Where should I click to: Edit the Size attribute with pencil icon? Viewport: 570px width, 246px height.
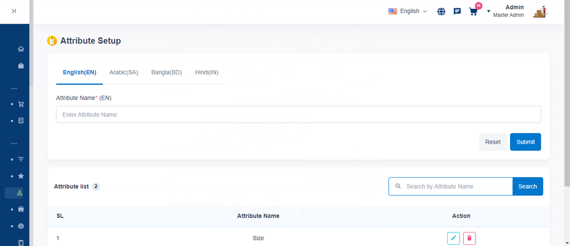pyautogui.click(x=453, y=238)
